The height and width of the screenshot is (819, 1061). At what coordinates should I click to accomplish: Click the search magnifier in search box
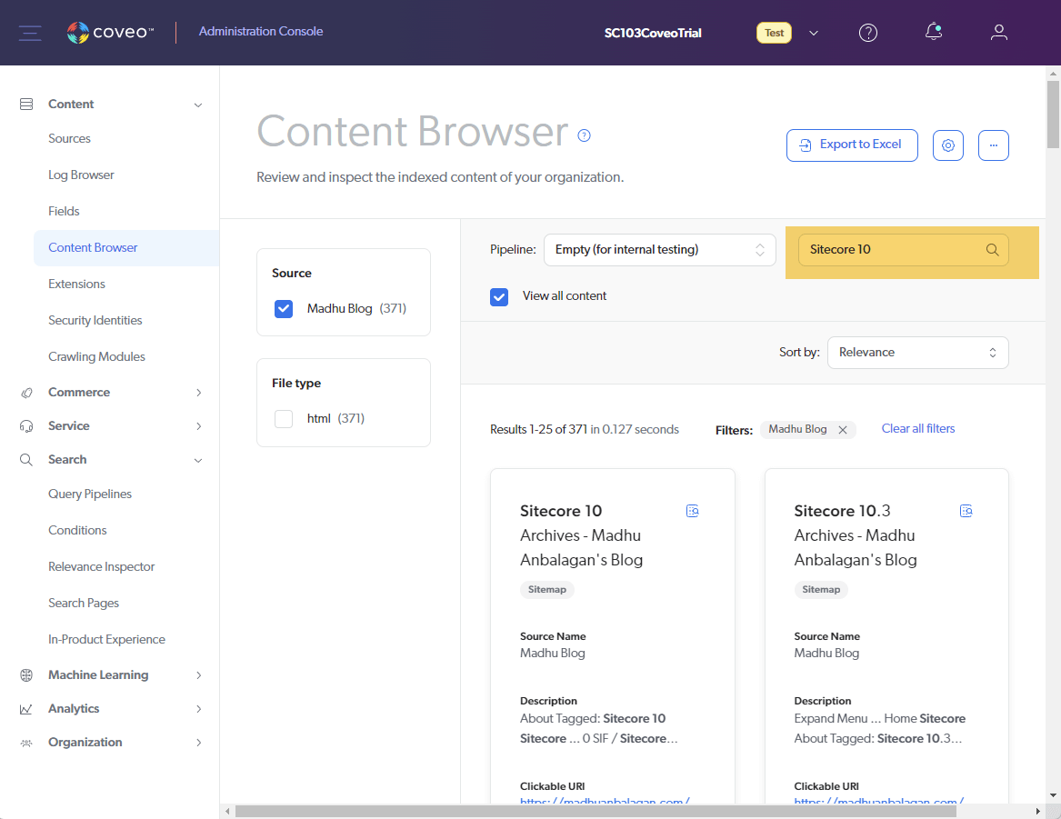tap(993, 250)
